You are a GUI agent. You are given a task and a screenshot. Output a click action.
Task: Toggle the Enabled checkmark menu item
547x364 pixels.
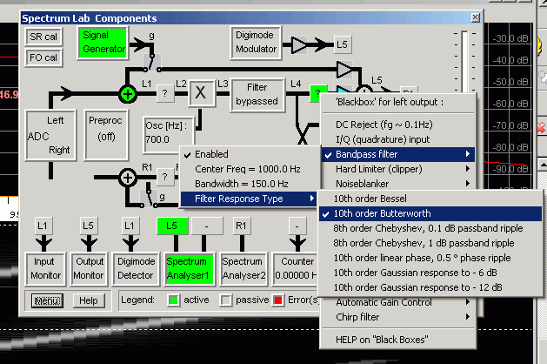pos(250,154)
